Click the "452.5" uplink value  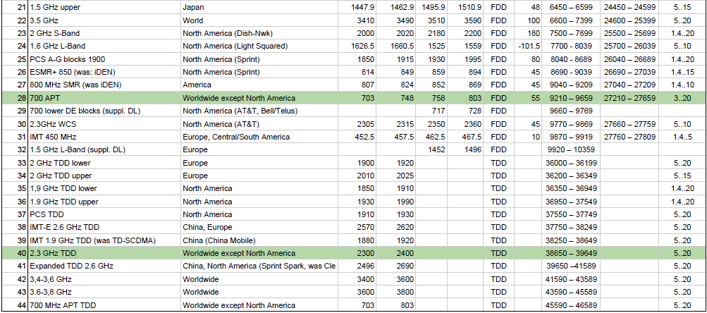click(366, 137)
